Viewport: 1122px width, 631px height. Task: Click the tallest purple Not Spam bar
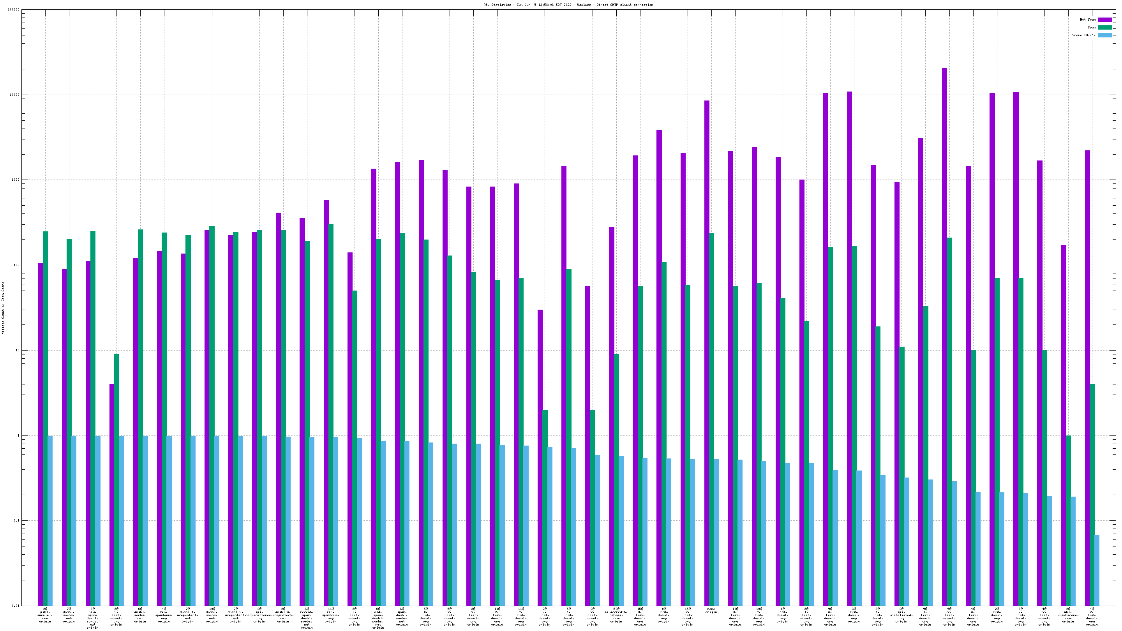[944, 305]
